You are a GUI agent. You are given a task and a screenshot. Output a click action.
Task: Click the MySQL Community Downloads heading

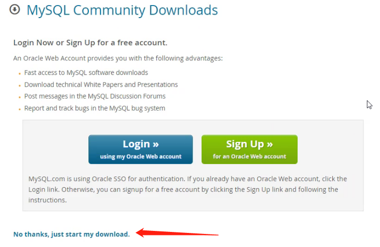[x=122, y=11]
